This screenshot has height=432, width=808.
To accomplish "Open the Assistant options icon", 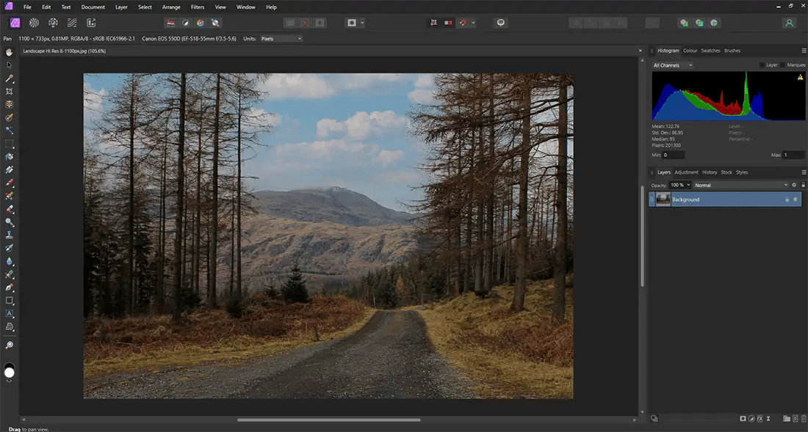I will click(501, 23).
